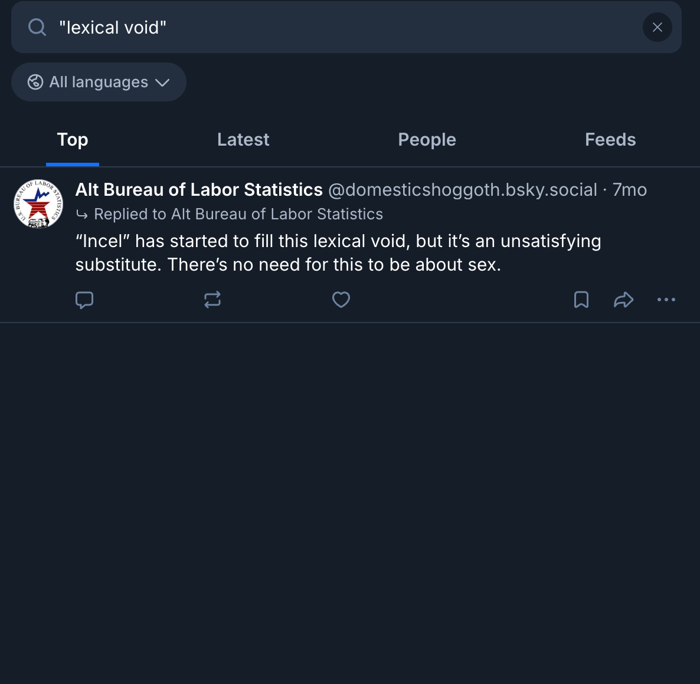Repost the lexical void post
Viewport: 700px width, 684px height.
(x=212, y=300)
